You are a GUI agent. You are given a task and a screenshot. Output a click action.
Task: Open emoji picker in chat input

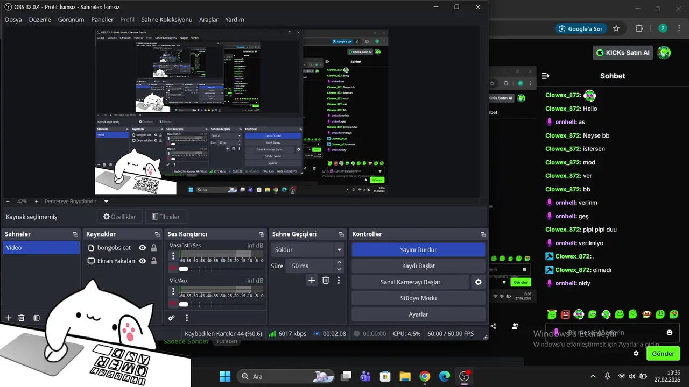pos(670,333)
